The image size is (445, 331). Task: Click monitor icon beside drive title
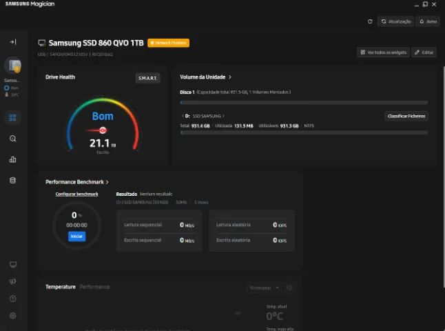point(42,43)
